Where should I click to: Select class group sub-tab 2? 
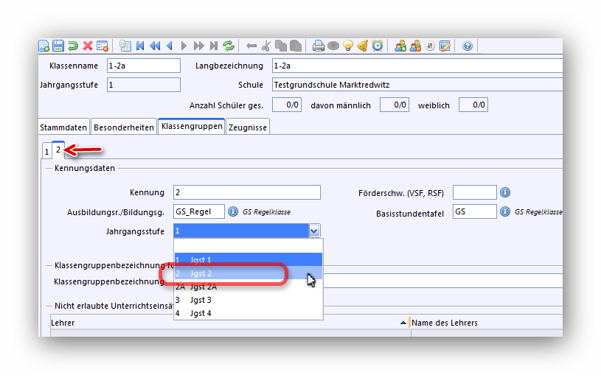point(58,150)
